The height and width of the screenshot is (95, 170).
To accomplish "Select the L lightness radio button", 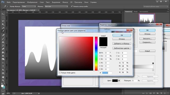I will tap(117, 53).
